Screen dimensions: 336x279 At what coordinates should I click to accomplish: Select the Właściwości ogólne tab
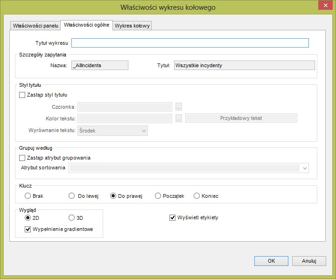point(87,25)
